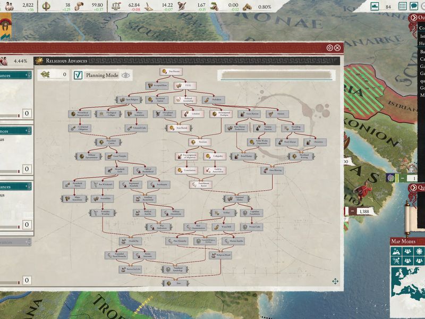Select the Religious Board advance
Image resolution: width=425 pixels, height=319 pixels.
pos(220,255)
